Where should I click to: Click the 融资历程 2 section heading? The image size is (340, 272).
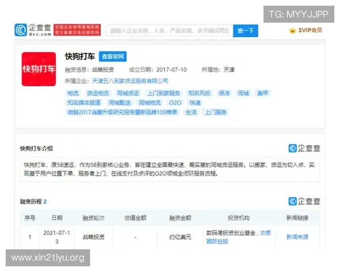(x=33, y=202)
